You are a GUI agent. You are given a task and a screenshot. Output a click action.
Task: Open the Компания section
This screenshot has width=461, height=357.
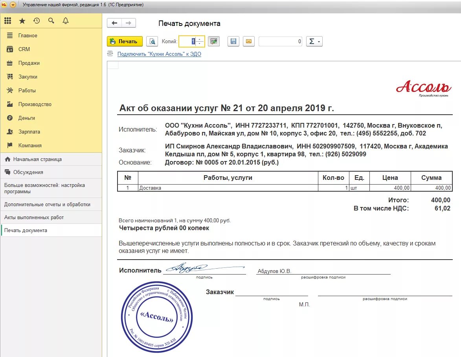[51, 145]
